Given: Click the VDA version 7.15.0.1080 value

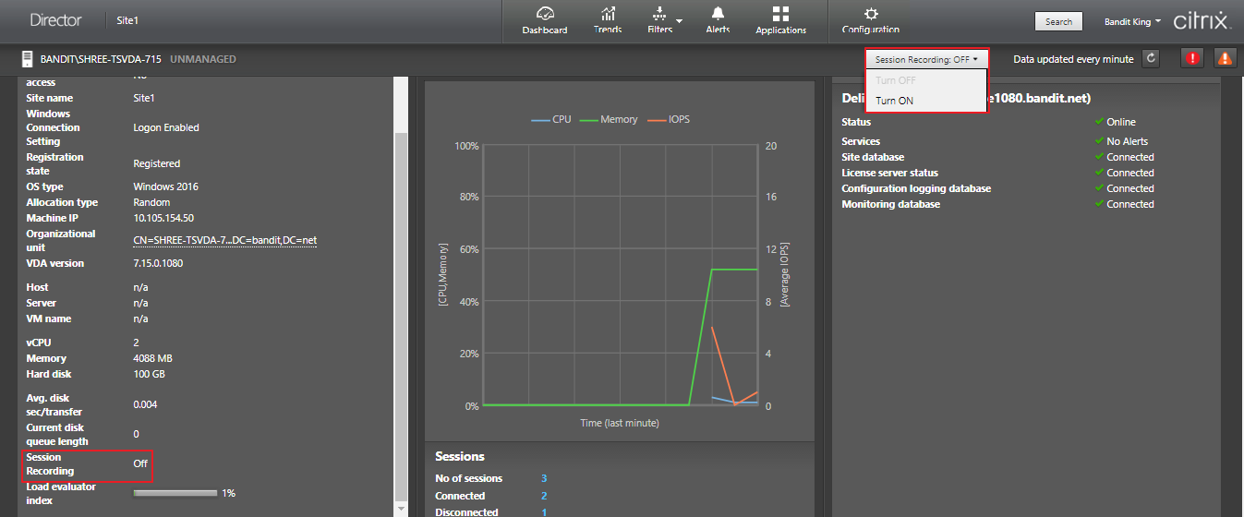Looking at the screenshot, I should [x=158, y=263].
